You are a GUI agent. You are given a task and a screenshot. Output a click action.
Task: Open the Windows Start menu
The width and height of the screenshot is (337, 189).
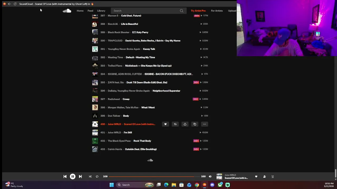112,185
